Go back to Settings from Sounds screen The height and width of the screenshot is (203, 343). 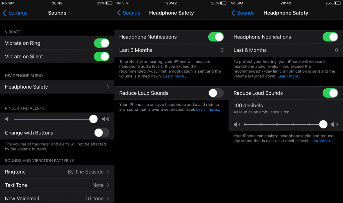[x=15, y=13]
